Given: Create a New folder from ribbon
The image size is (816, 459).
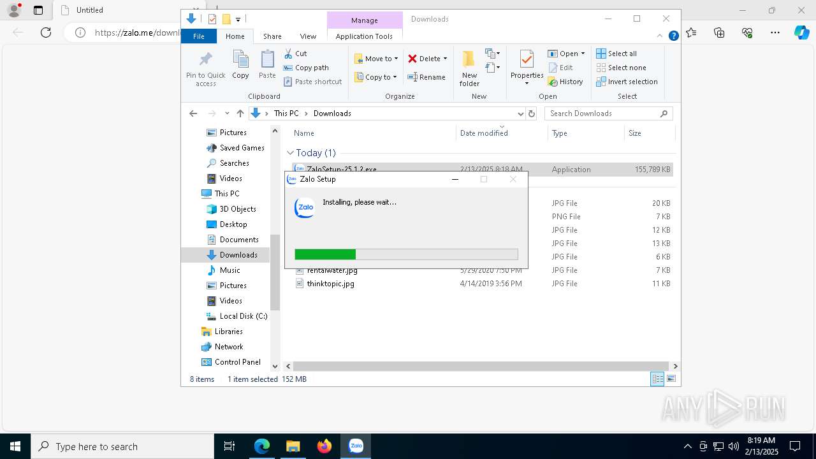Looking at the screenshot, I should pyautogui.click(x=469, y=69).
